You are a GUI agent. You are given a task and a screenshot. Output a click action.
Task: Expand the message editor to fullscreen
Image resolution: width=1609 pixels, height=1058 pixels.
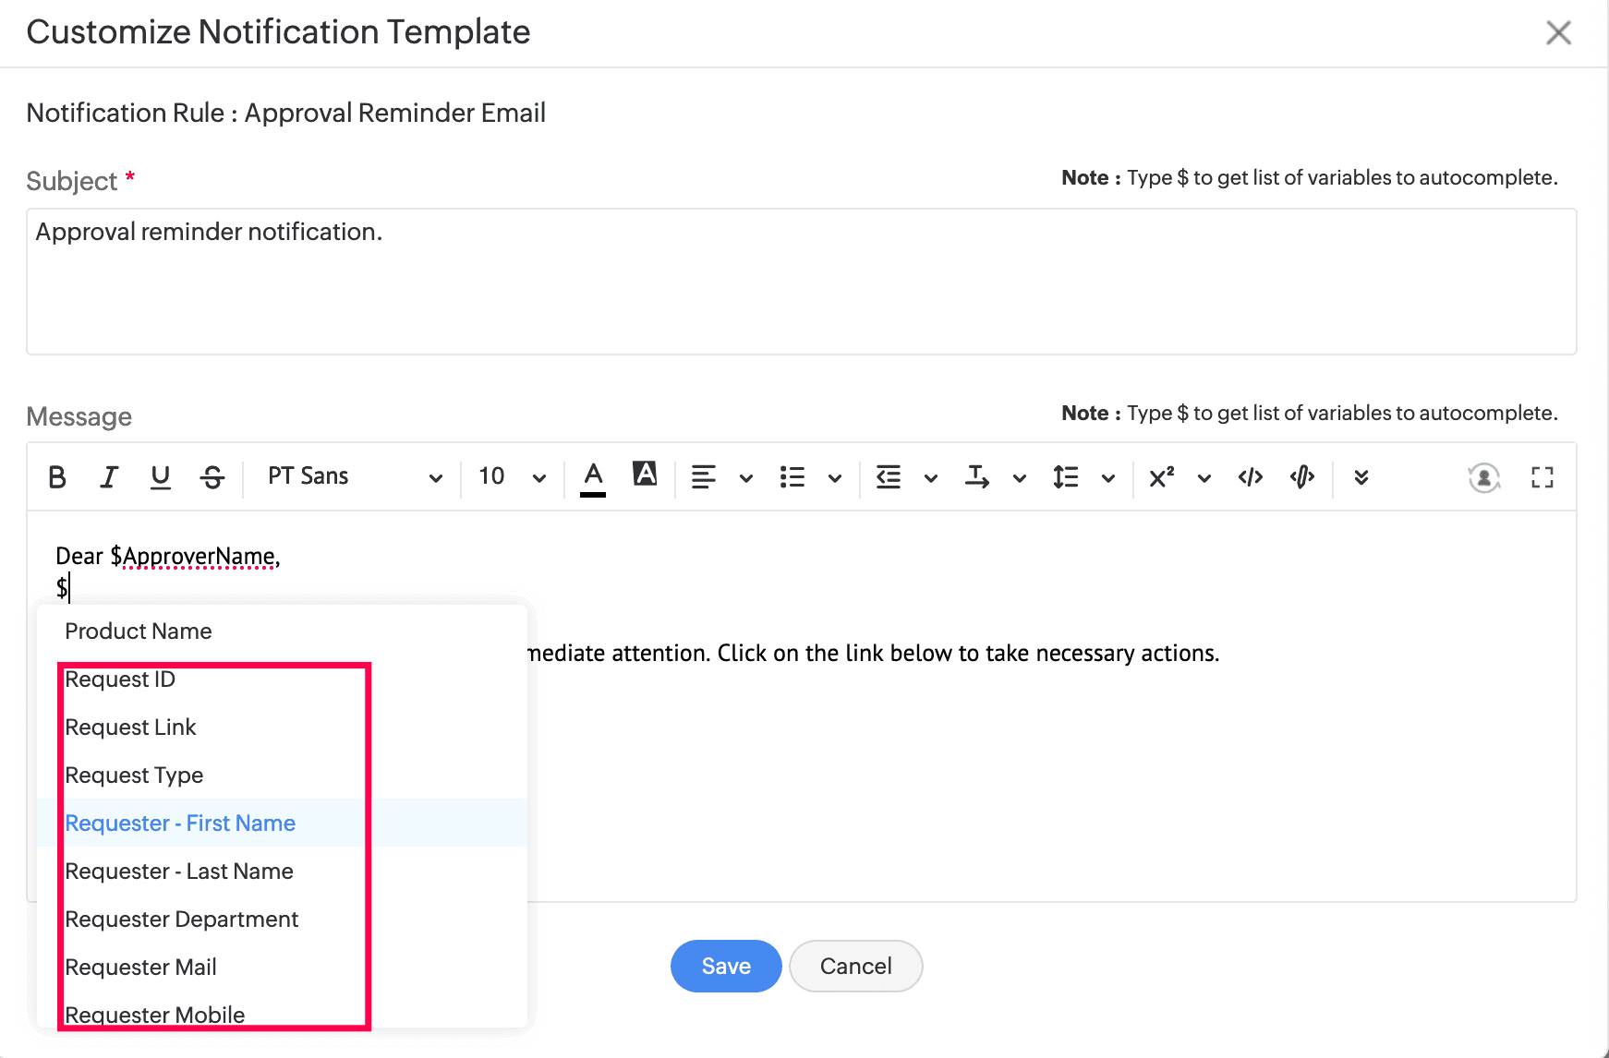(x=1541, y=477)
